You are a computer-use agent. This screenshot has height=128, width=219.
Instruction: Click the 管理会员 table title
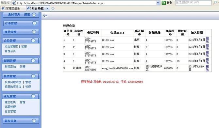point(69,26)
